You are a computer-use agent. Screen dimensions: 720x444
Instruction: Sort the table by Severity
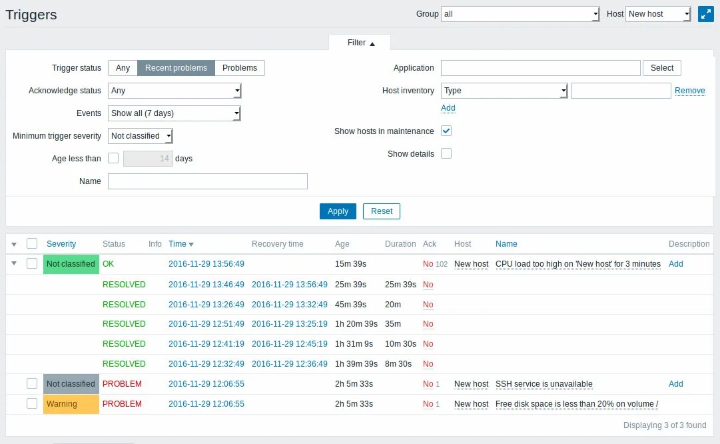(61, 244)
